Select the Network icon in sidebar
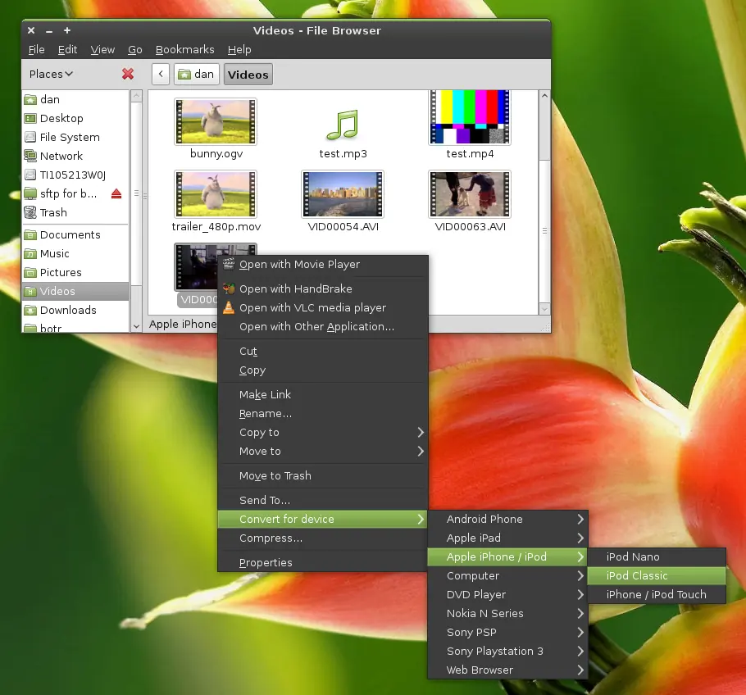This screenshot has width=746, height=695. [30, 156]
